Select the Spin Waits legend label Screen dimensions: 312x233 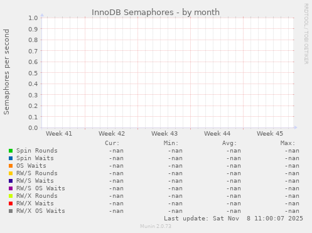35,158
